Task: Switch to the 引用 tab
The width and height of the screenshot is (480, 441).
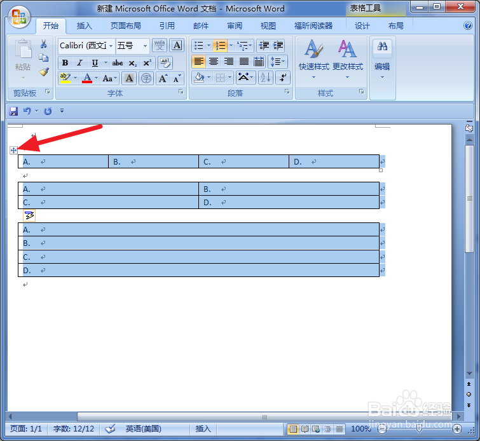Action: pos(167,25)
